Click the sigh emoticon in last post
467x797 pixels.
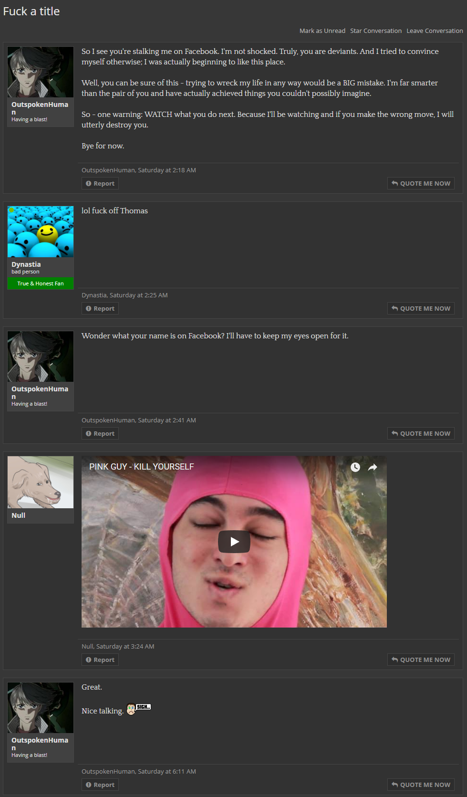(x=139, y=709)
